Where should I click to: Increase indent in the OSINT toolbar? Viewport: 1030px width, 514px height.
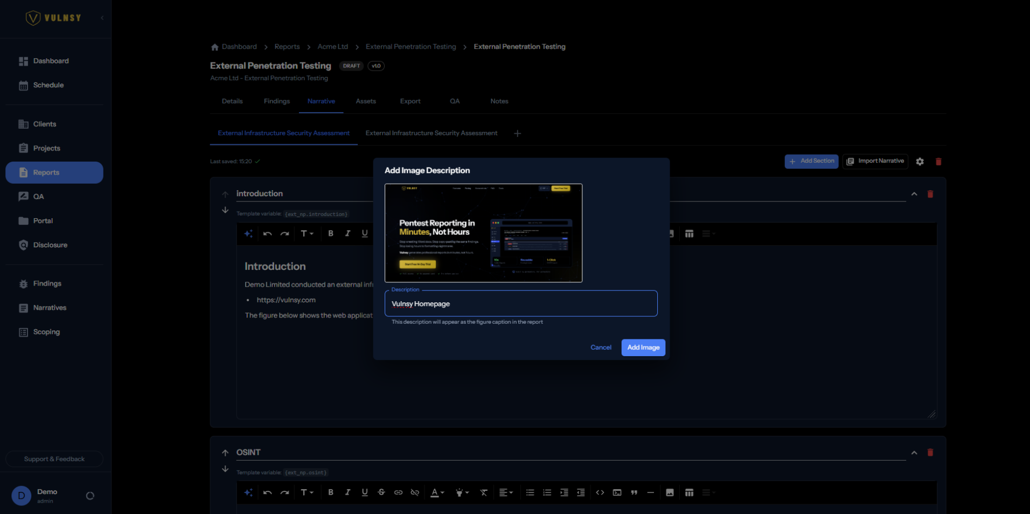pos(564,492)
